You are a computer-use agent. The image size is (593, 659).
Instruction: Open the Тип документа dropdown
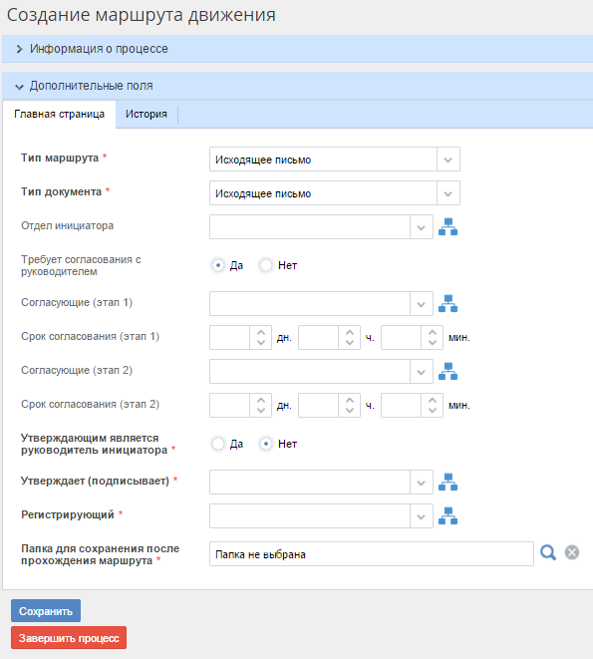click(448, 193)
